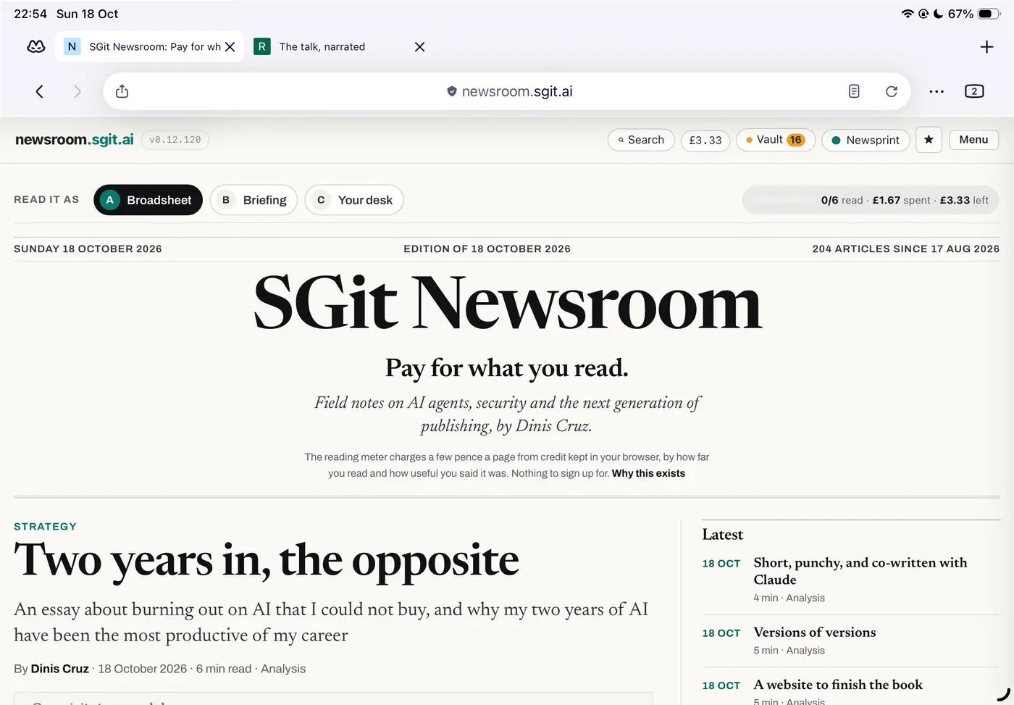The image size is (1014, 705).
Task: Go back to the previous page
Action: [40, 91]
